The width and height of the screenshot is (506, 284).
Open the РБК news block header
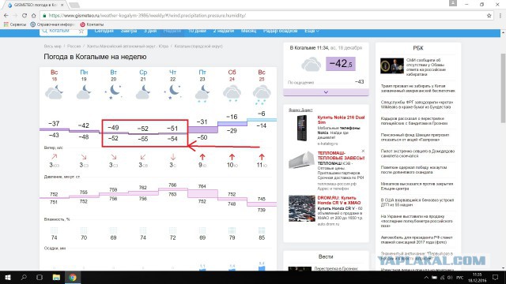tap(418, 48)
